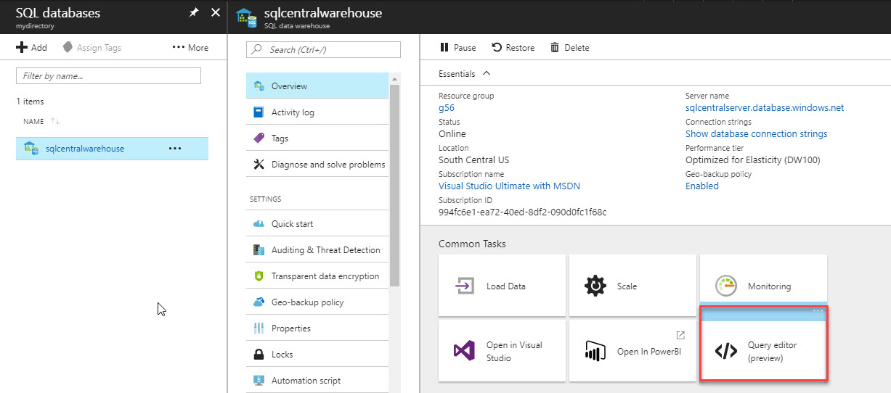Open in Visual Studio tile
The image size is (891, 393).
pos(502,352)
